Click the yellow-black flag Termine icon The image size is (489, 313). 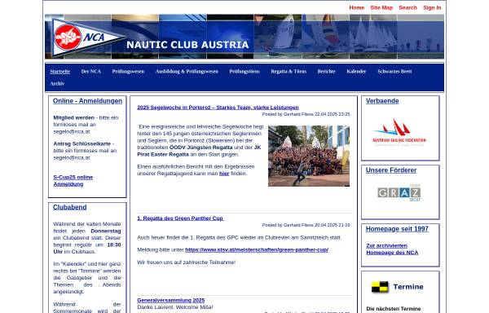coord(380,287)
